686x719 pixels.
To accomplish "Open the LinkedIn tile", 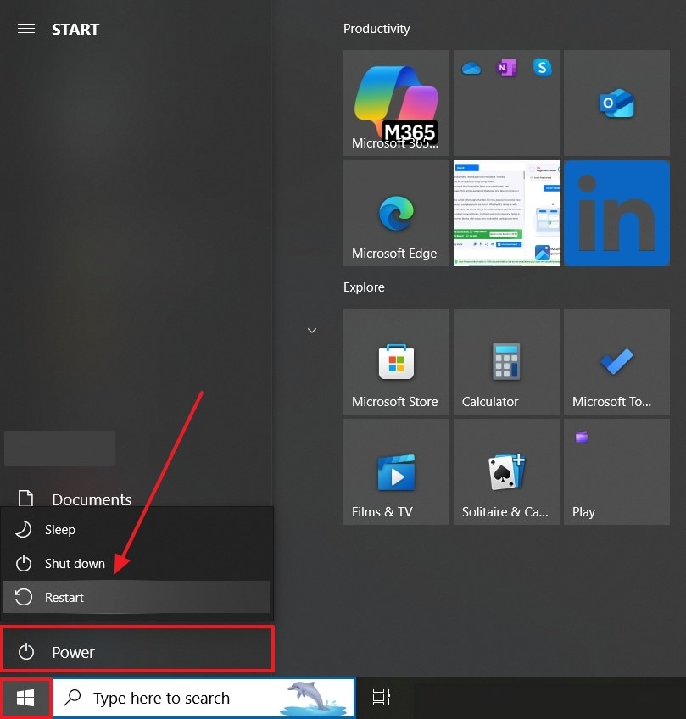I will click(x=616, y=213).
